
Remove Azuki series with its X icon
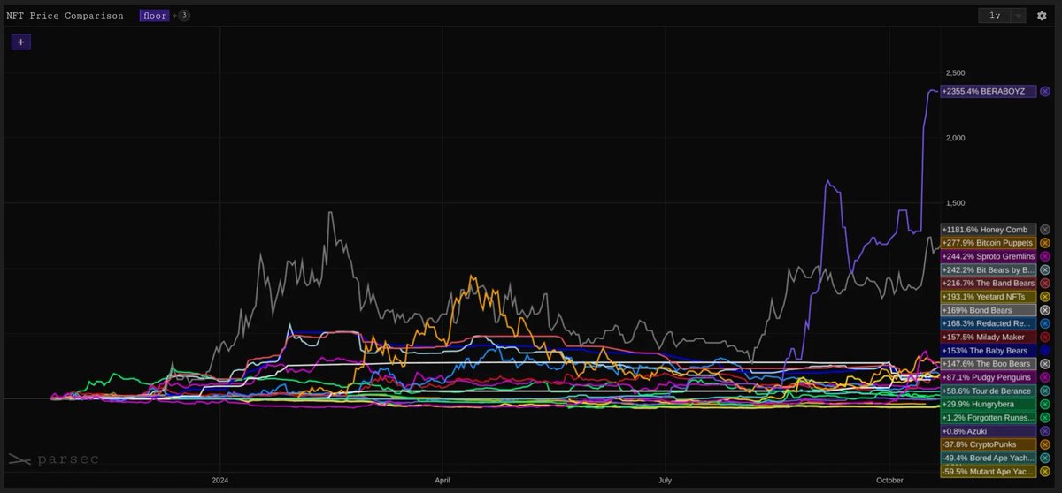coord(1044,430)
